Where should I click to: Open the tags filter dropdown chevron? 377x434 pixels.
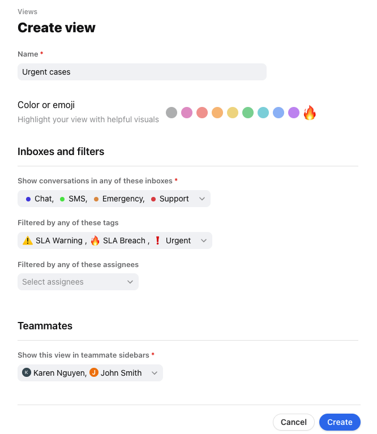pyautogui.click(x=204, y=240)
